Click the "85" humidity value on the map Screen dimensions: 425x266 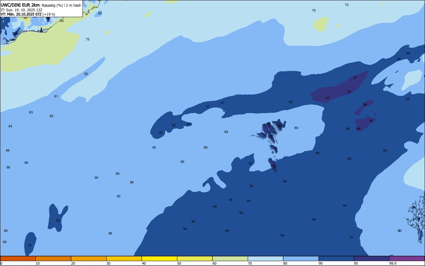(119, 196)
